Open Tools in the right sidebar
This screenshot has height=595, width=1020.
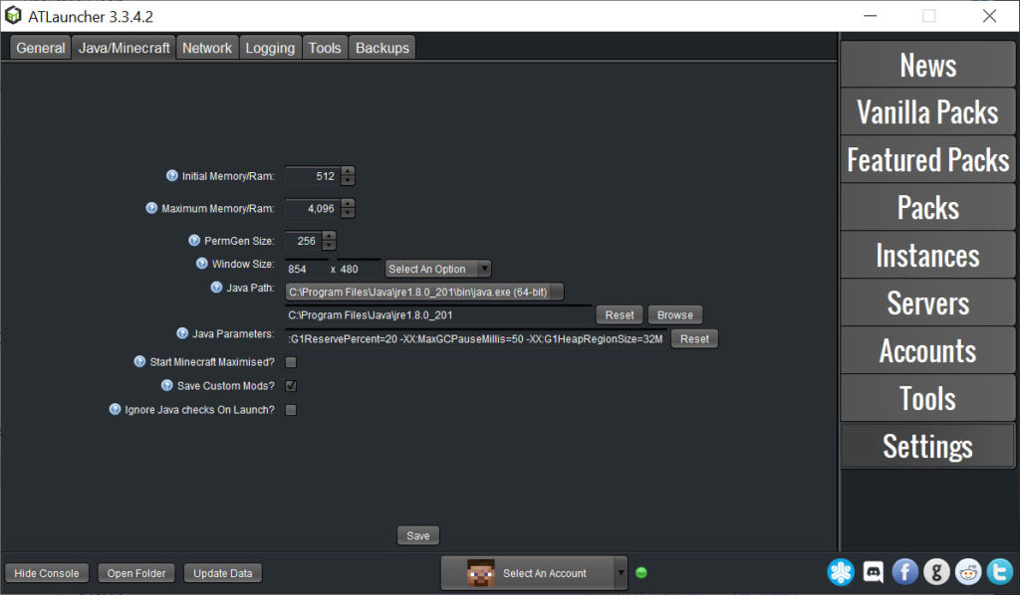click(927, 398)
